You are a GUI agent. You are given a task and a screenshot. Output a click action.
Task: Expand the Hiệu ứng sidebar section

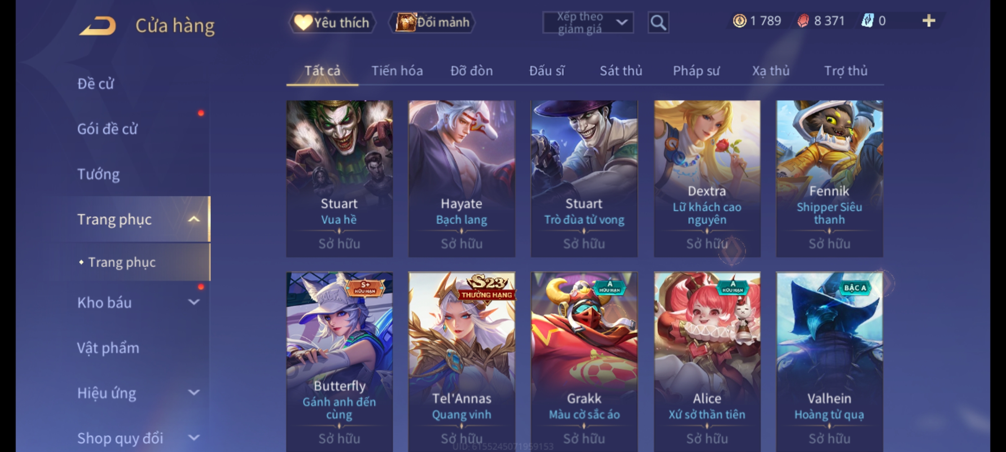(194, 393)
